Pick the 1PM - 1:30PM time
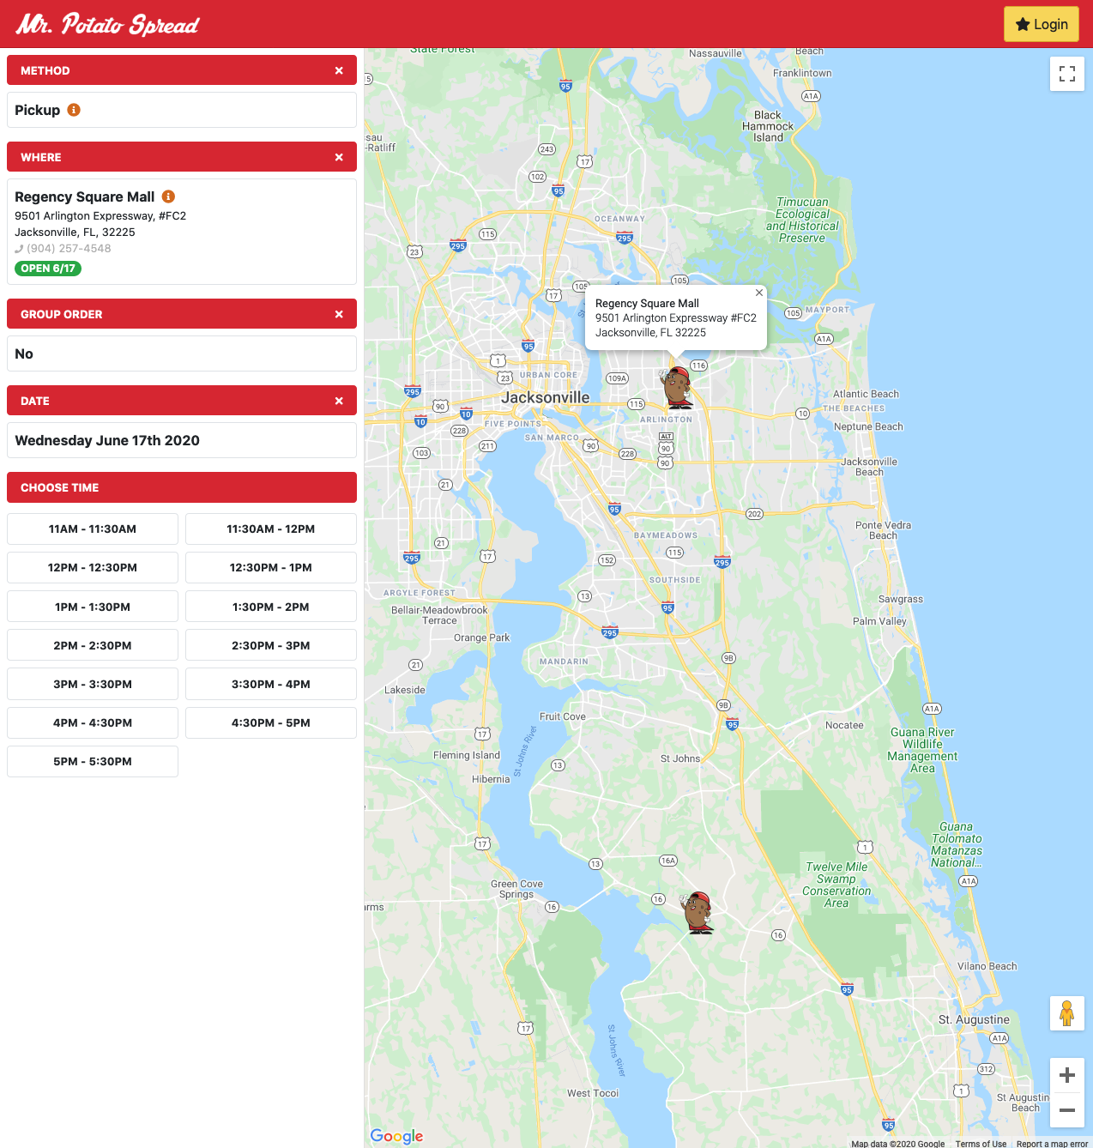 [93, 607]
